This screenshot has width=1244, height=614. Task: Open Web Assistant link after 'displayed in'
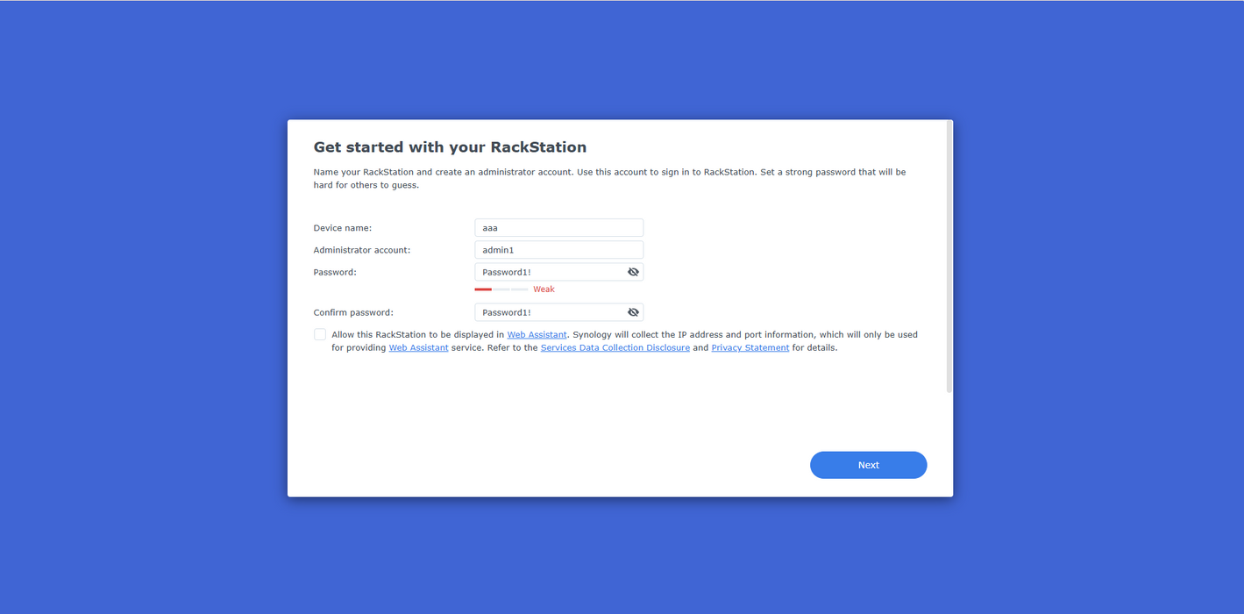(537, 334)
